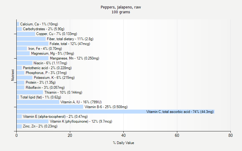Select the Protein 3% label
Viewport: 242px width, 151px height.
coord(41,82)
